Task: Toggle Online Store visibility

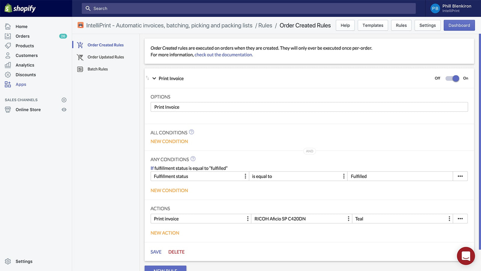Action: 64,110
